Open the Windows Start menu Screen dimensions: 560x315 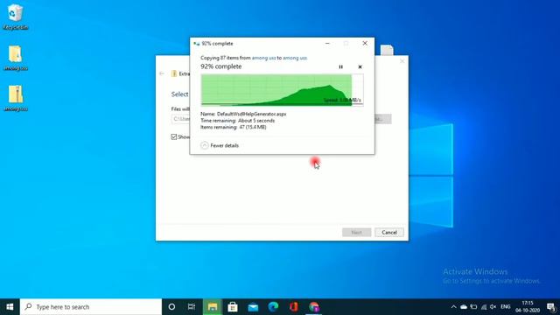pos(10,307)
